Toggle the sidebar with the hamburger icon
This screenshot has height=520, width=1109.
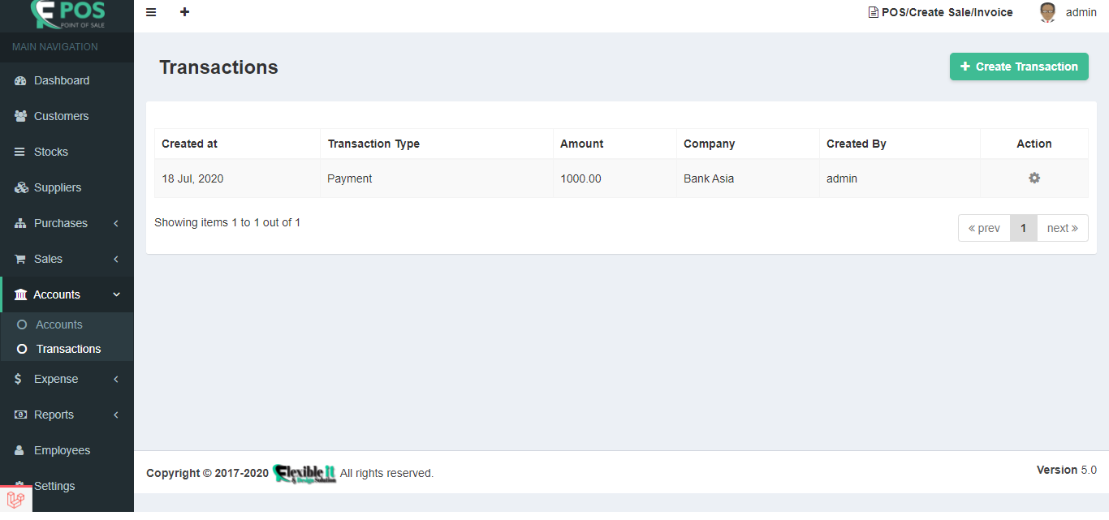[x=151, y=12]
